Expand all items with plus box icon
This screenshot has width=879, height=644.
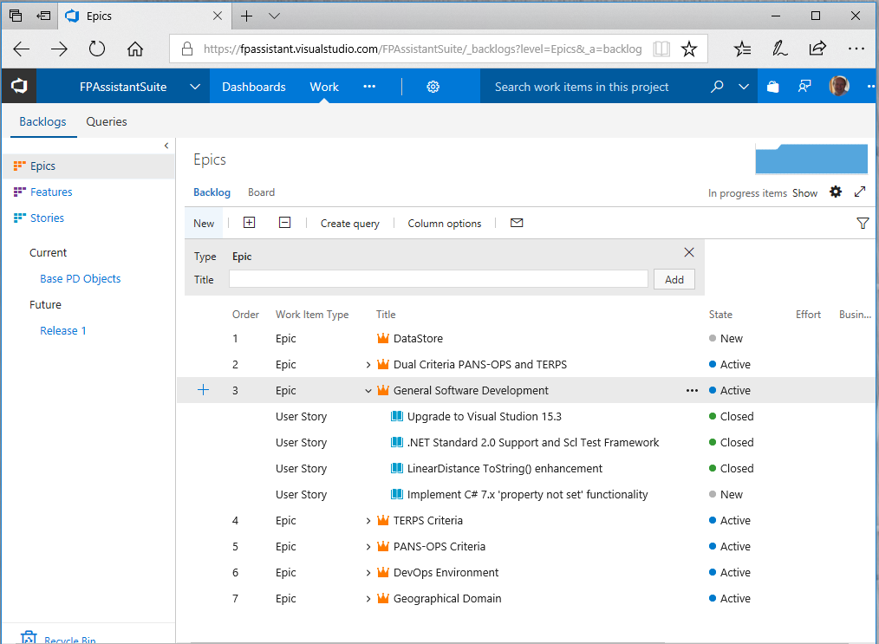[250, 224]
